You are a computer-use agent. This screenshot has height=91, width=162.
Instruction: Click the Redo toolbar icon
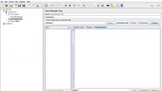coord(33,6)
